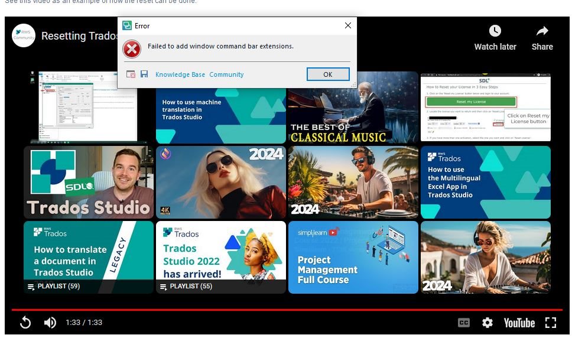Mute the video volume
This screenshot has width=572, height=338.
coord(50,322)
